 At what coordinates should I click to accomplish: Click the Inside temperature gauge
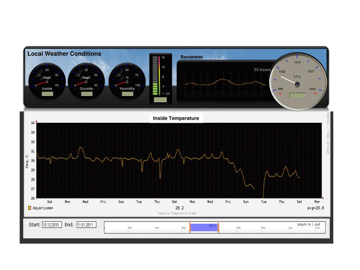47,82
